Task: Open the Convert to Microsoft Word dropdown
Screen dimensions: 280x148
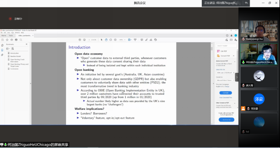Action: 226,80
